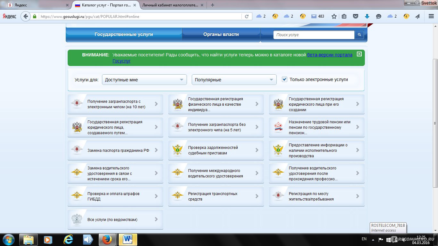Click emblem icon for Проверка задолженностей судебным приставам
The height and width of the screenshot is (246, 438).
(x=177, y=150)
